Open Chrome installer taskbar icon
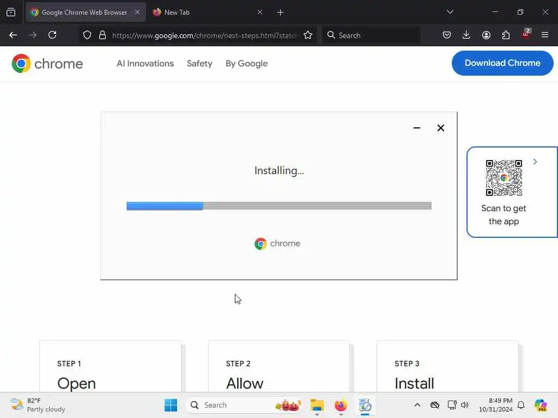 [x=365, y=405]
